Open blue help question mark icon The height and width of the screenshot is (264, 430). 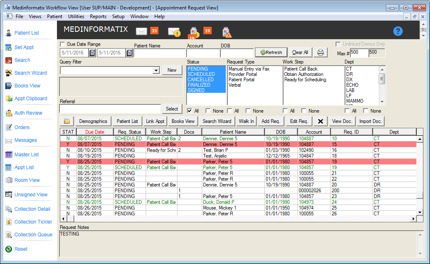point(398,31)
